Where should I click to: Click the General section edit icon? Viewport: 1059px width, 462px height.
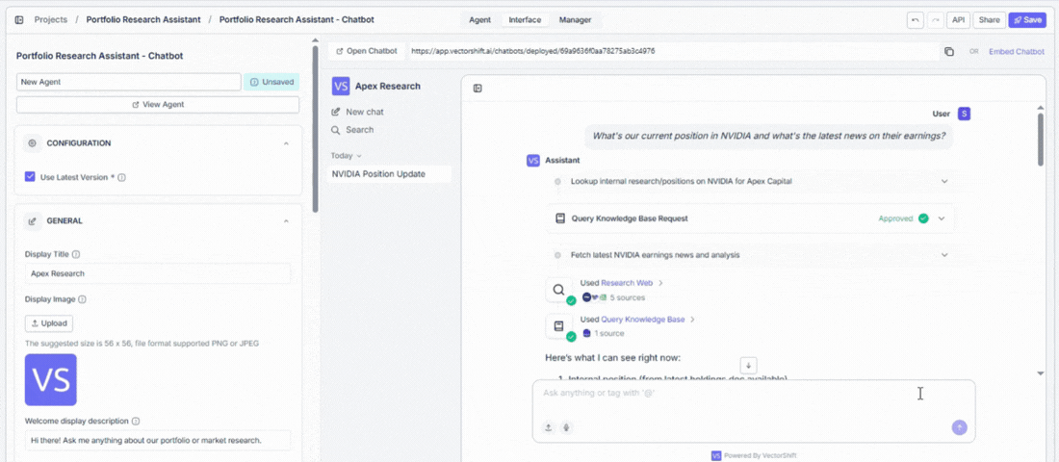point(33,220)
